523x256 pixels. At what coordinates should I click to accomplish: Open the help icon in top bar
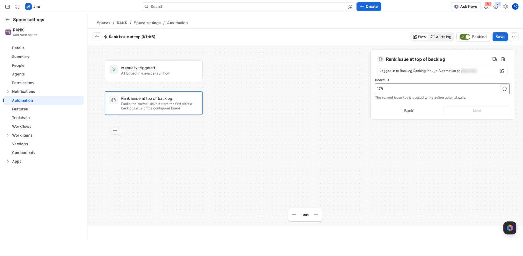click(x=496, y=7)
